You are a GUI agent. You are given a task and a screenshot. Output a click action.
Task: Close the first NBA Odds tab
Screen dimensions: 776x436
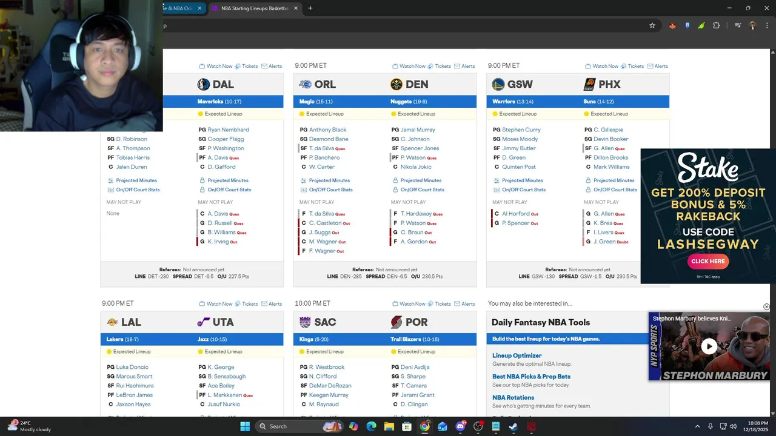[x=199, y=8]
